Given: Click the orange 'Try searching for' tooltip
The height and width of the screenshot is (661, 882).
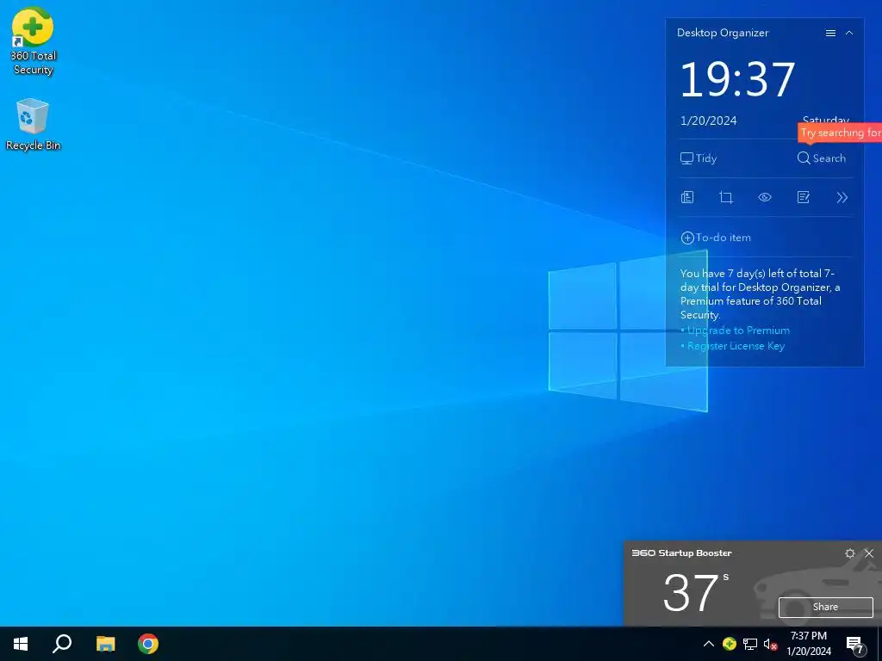Looking at the screenshot, I should [x=840, y=133].
